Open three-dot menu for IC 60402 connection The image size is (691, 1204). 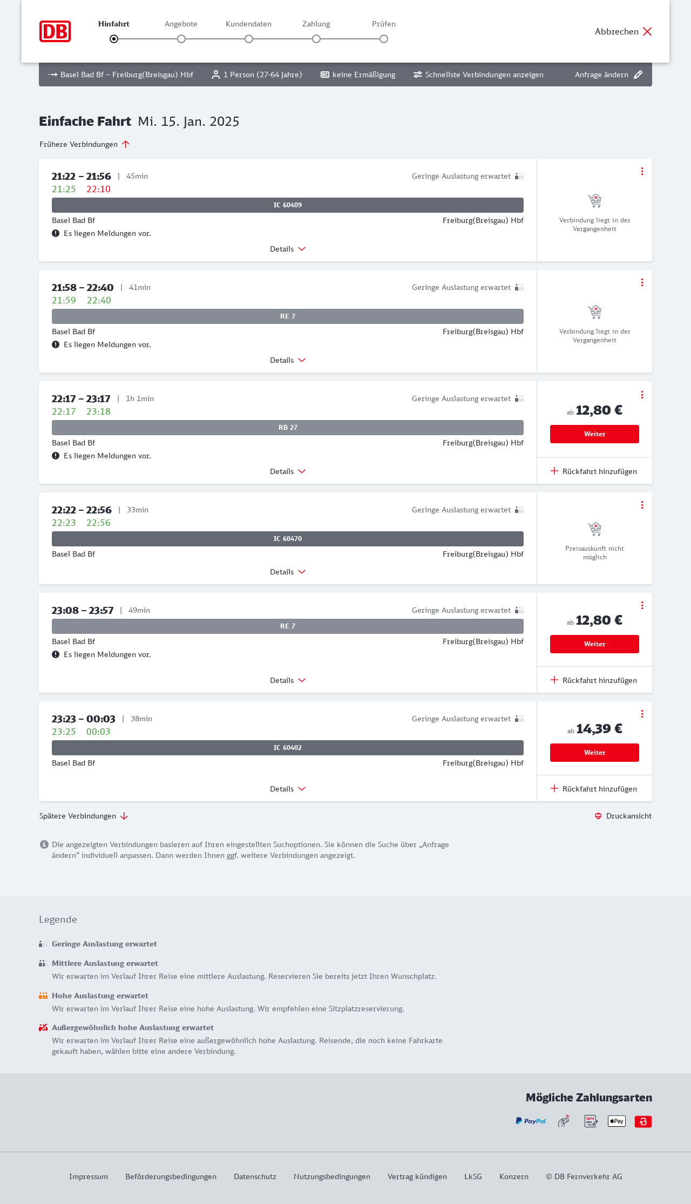[x=642, y=714]
